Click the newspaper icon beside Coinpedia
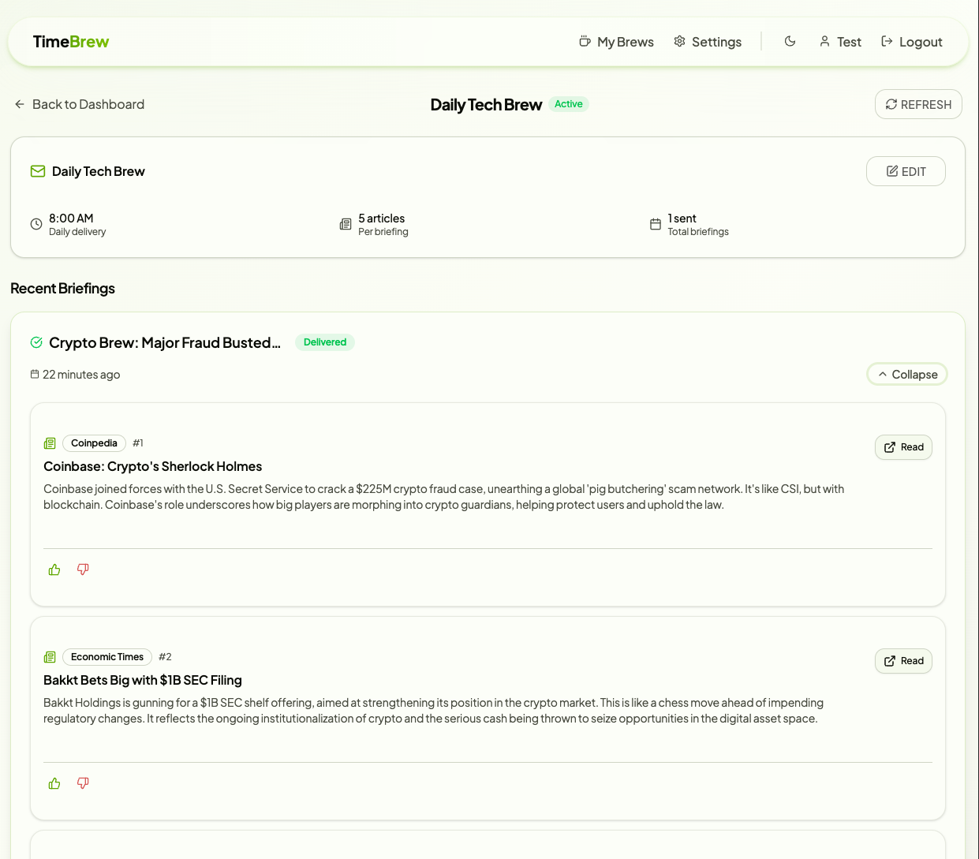 50,443
